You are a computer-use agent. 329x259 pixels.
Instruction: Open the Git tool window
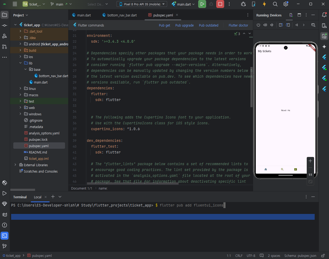[5, 246]
